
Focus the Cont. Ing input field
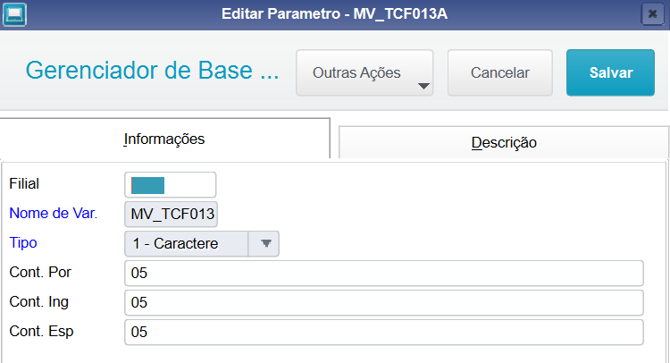tap(384, 303)
